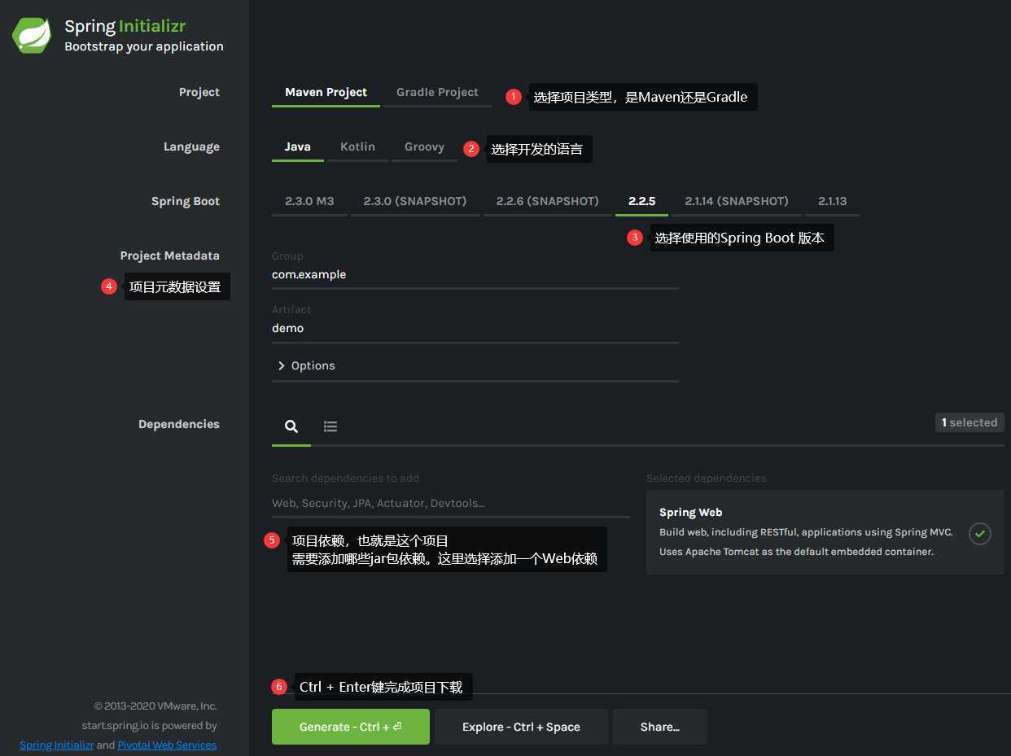
Task: Click red annotation marker number 1
Action: click(x=513, y=97)
